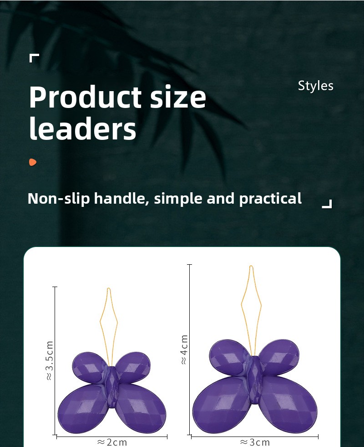Screen dimensions: 364x447
Task: Click the orange dot bullet icon
Action: [x=33, y=162]
